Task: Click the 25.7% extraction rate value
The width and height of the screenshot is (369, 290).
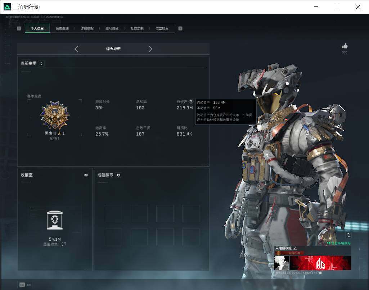Action: (102, 134)
